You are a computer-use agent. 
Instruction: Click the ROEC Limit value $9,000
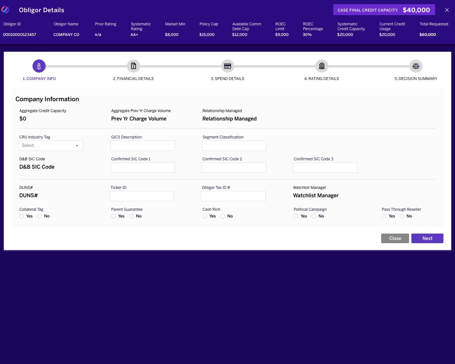(282, 35)
